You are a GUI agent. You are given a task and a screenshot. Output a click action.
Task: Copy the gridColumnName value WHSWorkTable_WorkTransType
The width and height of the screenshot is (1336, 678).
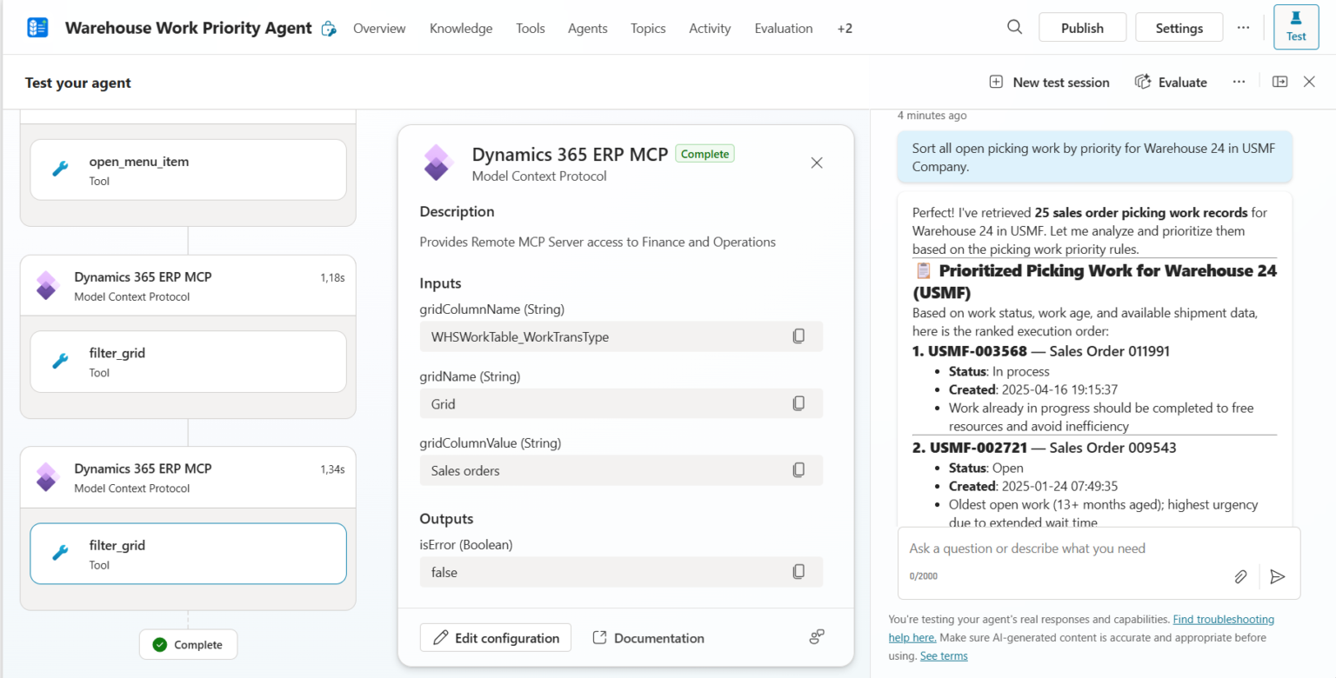pos(798,336)
